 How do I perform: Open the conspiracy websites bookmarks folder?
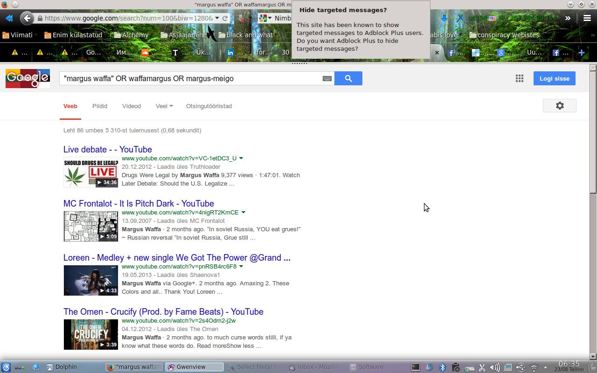[x=505, y=35]
